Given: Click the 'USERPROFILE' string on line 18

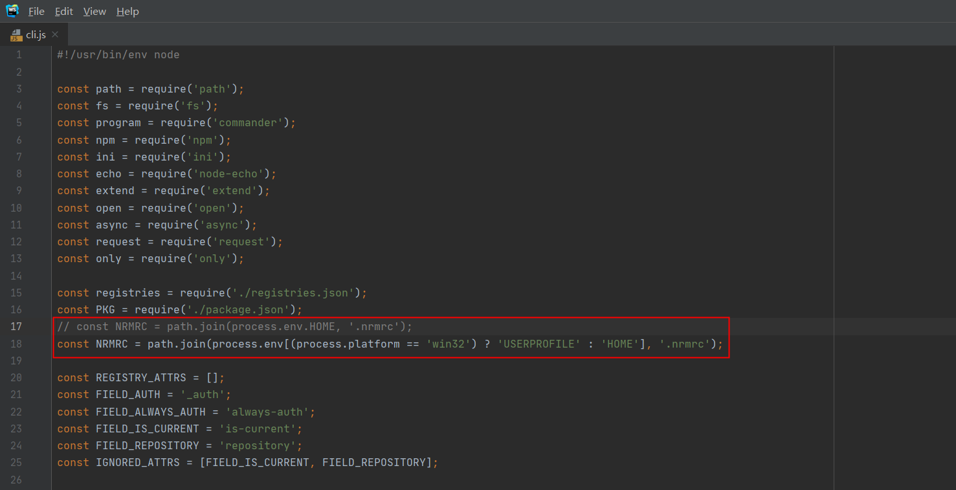Looking at the screenshot, I should coord(539,344).
